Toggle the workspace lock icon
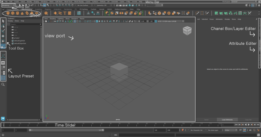Viewport: 261px width, 137px height. click(259, 2)
